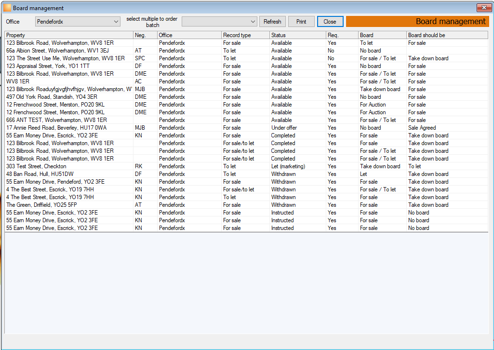Select the 303 Test Street, Checkton row
Image resolution: width=494 pixels, height=350 pixels.
pos(246,166)
